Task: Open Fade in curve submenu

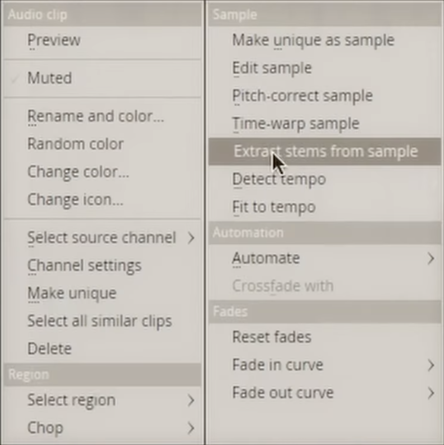Action: [x=430, y=365]
